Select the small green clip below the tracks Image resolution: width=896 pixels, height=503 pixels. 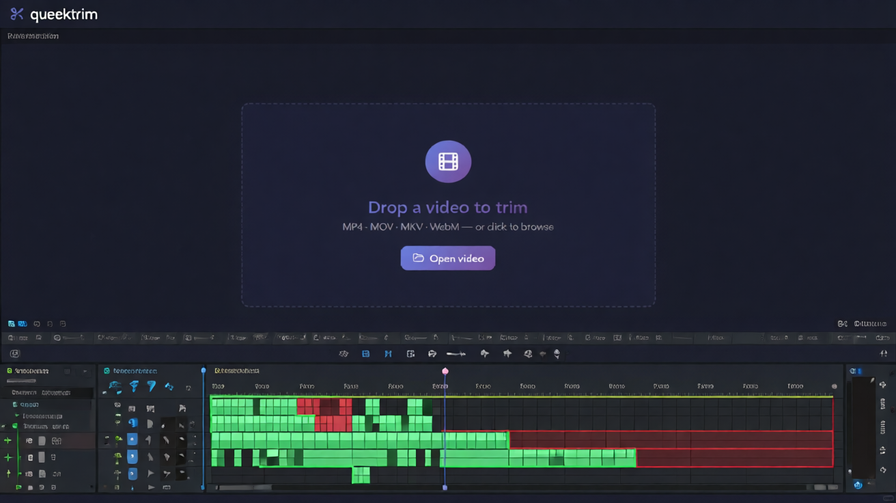pos(361,475)
